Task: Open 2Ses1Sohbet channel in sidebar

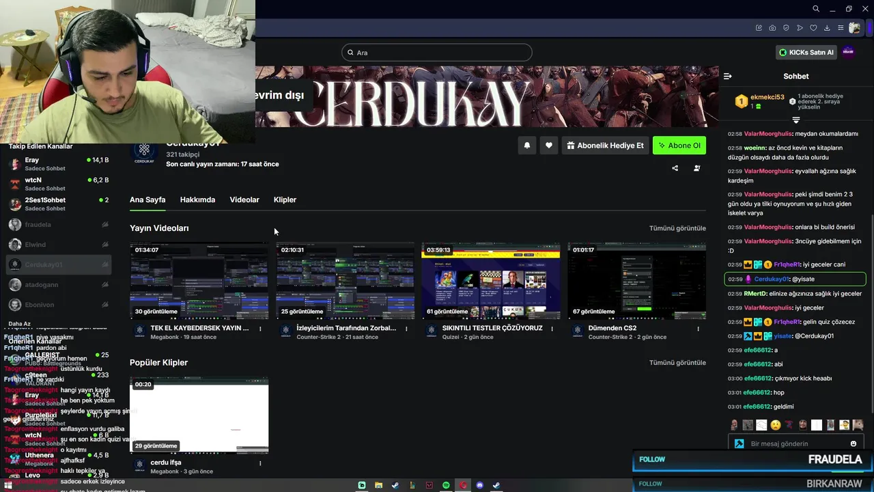Action: [59, 204]
